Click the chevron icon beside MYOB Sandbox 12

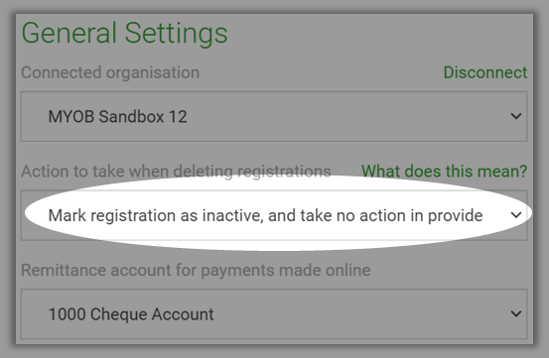[515, 116]
